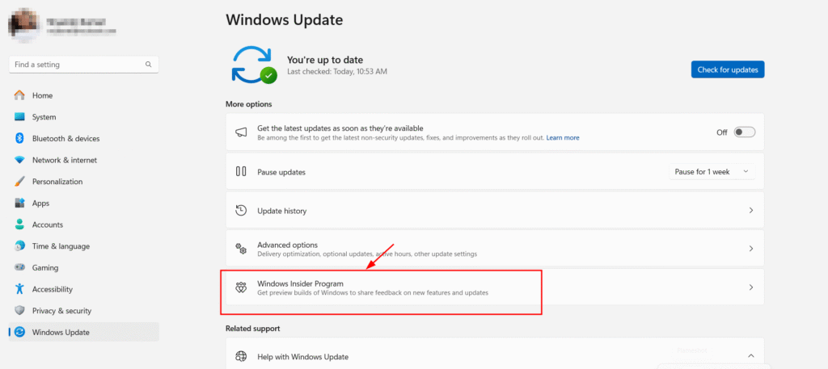Click Check for updates button
Image resolution: width=828 pixels, height=369 pixels.
[x=728, y=69]
